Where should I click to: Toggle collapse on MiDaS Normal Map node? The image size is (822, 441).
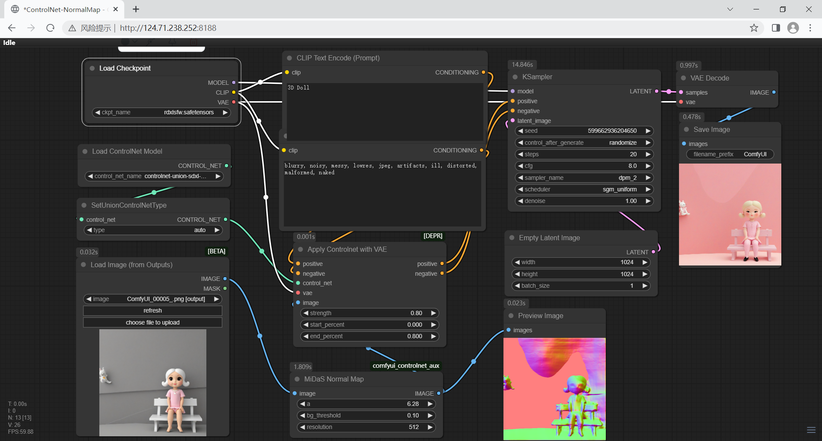click(297, 379)
